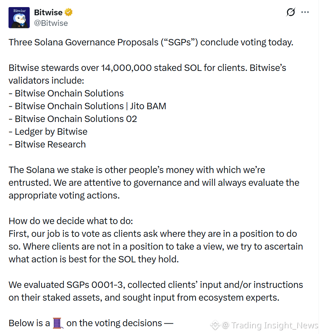
Task: Click the Bitwise Onchain Solutions 02 entry
Action: [x=73, y=119]
